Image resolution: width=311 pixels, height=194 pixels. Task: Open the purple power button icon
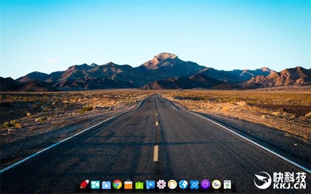click(x=205, y=184)
